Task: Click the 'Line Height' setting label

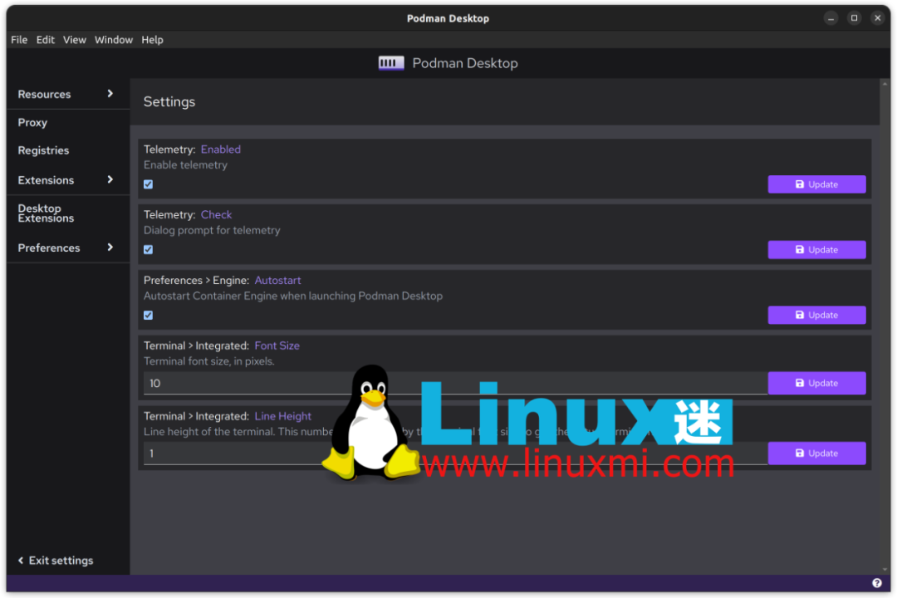Action: [283, 416]
